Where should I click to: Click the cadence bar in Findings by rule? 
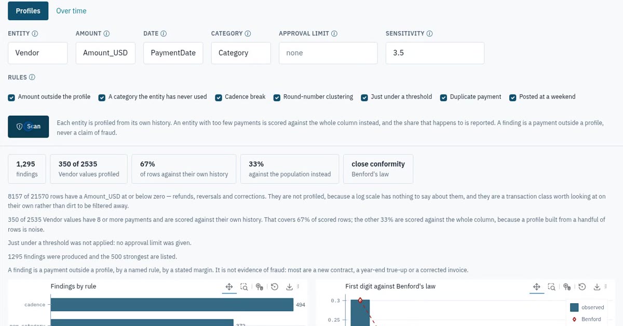172,305
